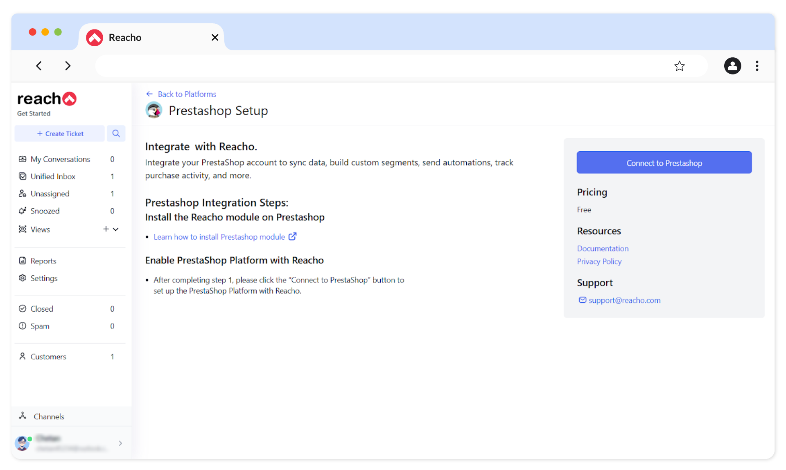Viewport: 786px width, 470px height.
Task: Click external-link icon after install module link
Action: 292,236
